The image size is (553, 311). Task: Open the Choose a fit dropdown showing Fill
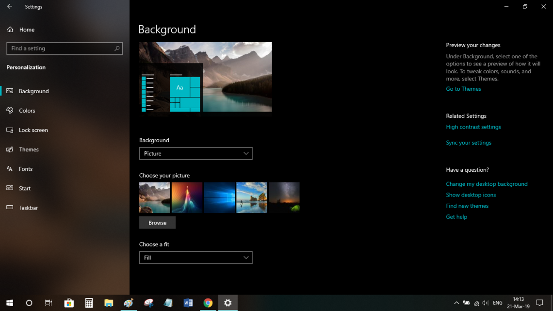196,257
